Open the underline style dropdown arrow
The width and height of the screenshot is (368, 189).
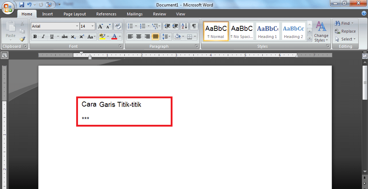pyautogui.click(x=58, y=37)
